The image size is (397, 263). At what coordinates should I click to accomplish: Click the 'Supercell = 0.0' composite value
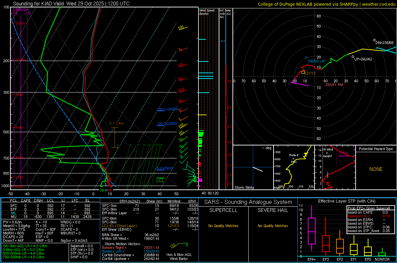[81, 246]
